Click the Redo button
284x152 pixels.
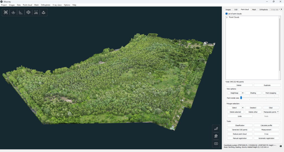coord(266,116)
